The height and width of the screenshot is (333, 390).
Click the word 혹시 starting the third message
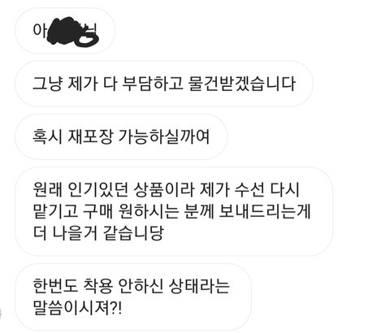tap(48, 136)
